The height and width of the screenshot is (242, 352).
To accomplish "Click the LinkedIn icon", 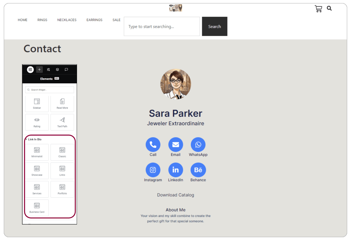I will coord(176,170).
